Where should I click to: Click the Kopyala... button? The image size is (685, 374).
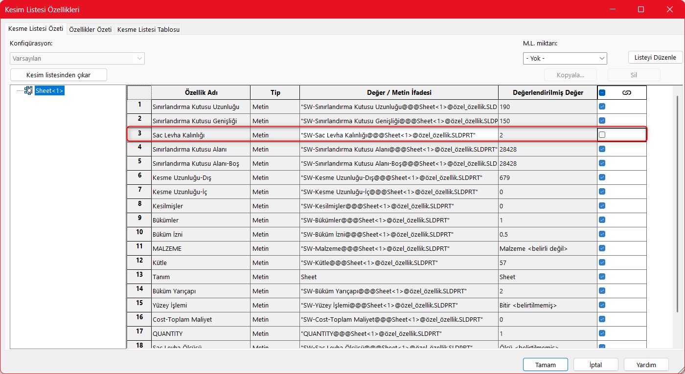point(571,75)
